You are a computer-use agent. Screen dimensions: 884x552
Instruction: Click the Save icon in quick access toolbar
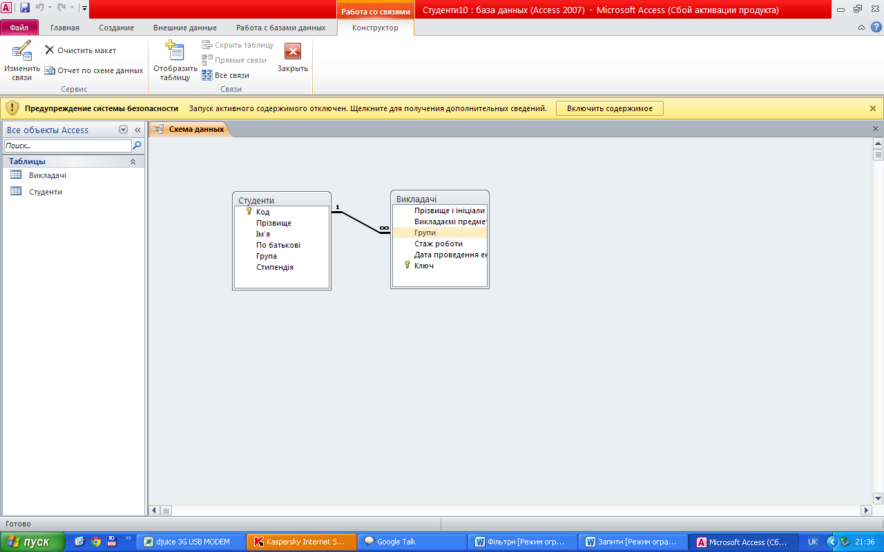tap(25, 8)
